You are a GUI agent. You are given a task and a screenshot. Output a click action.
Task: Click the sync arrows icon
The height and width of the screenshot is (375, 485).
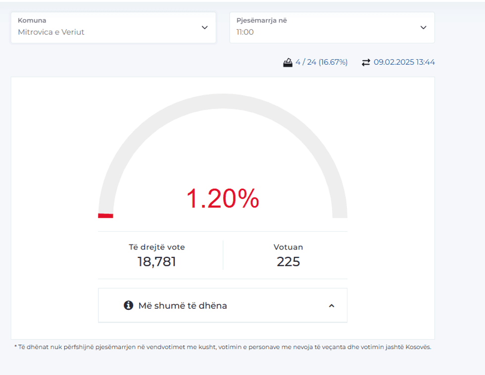coord(366,62)
